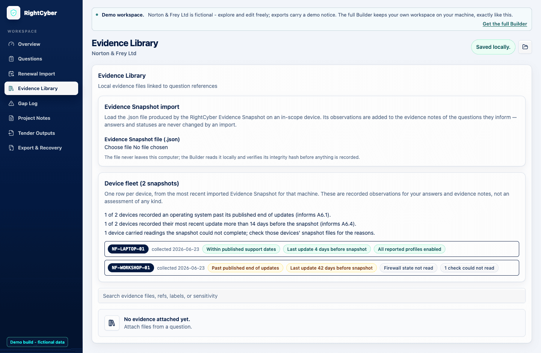The image size is (541, 353).
Task: Click the All reported profiles enabled tag
Action: (410, 249)
